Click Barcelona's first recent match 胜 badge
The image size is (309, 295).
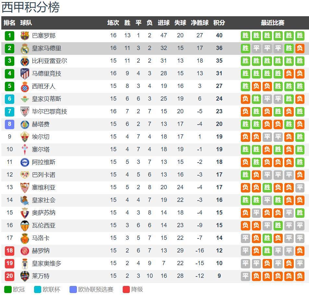pyautogui.click(x=245, y=36)
